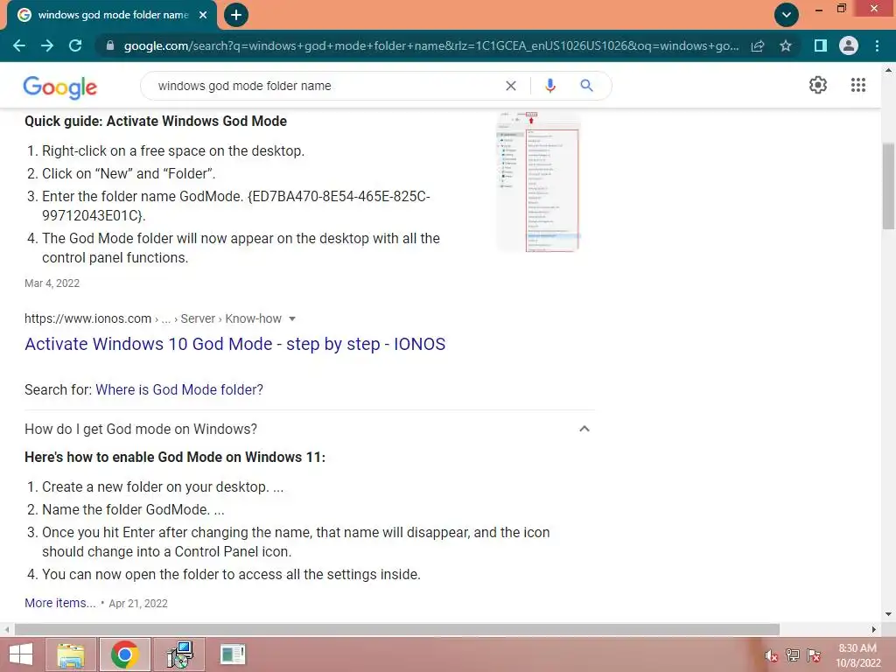Click the 'Mar 4, 2022' date text
The height and width of the screenshot is (672, 896).
pyautogui.click(x=52, y=283)
